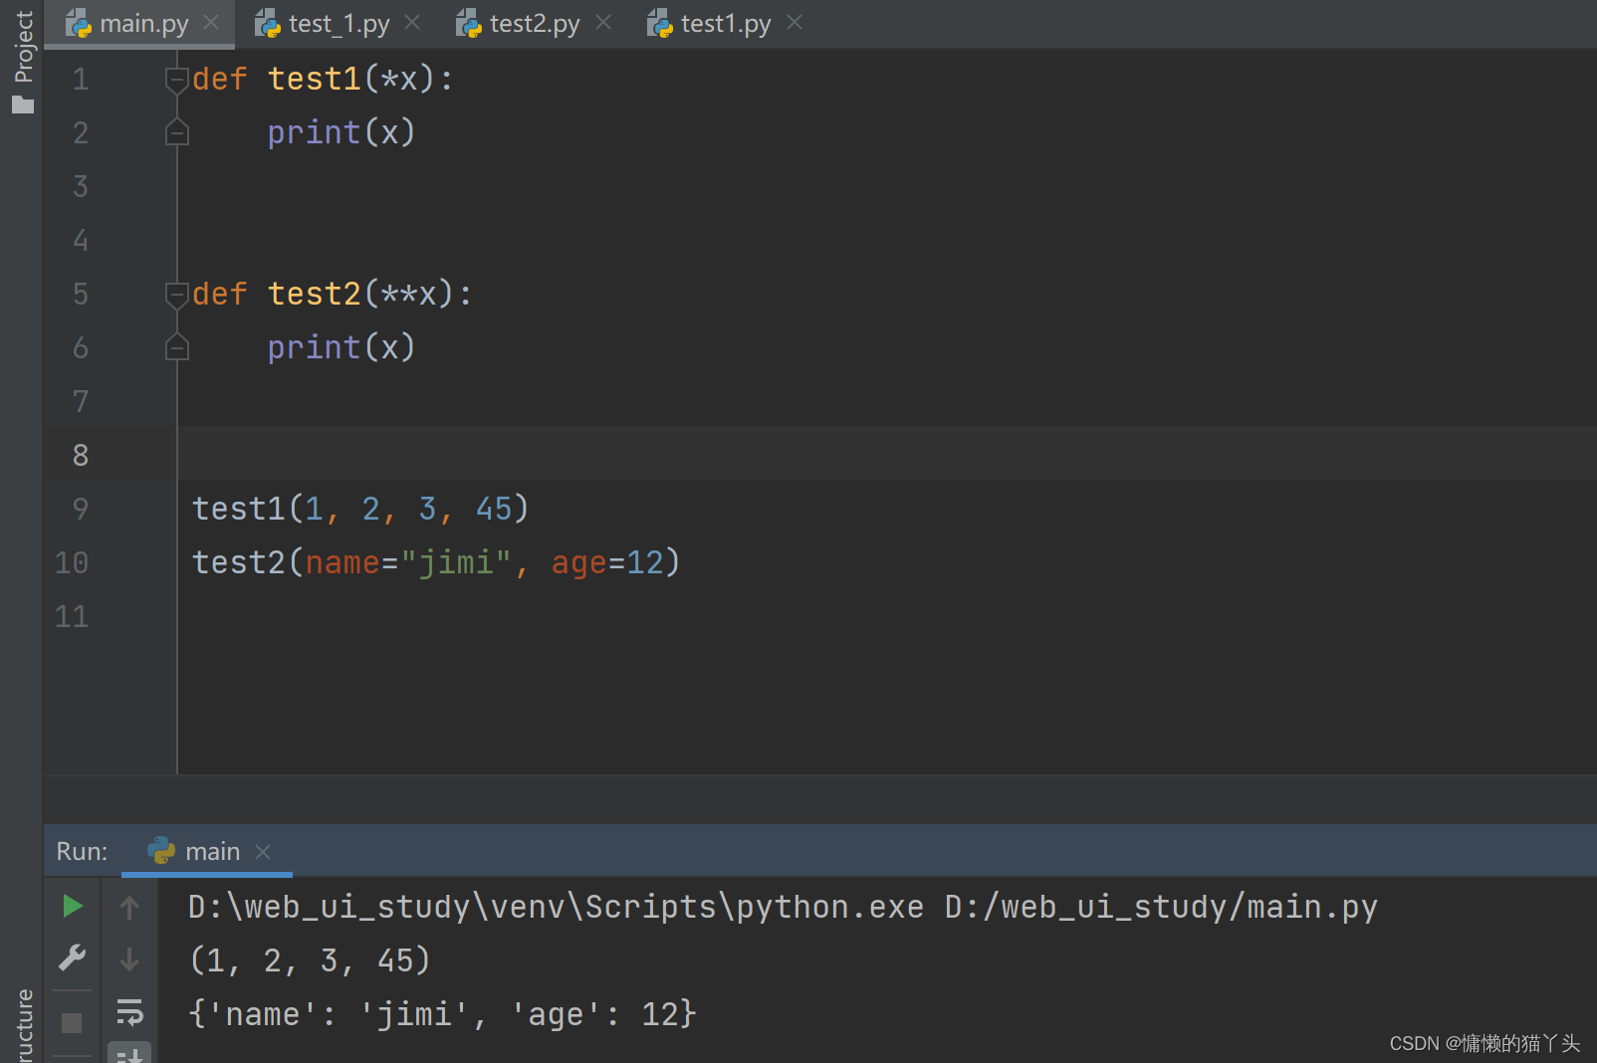The image size is (1597, 1063).
Task: Click the up arrow in the Run panel
Action: click(x=129, y=906)
